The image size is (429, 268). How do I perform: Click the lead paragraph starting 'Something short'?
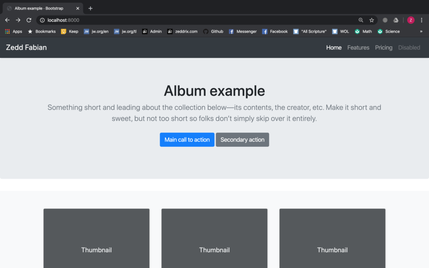click(x=214, y=113)
